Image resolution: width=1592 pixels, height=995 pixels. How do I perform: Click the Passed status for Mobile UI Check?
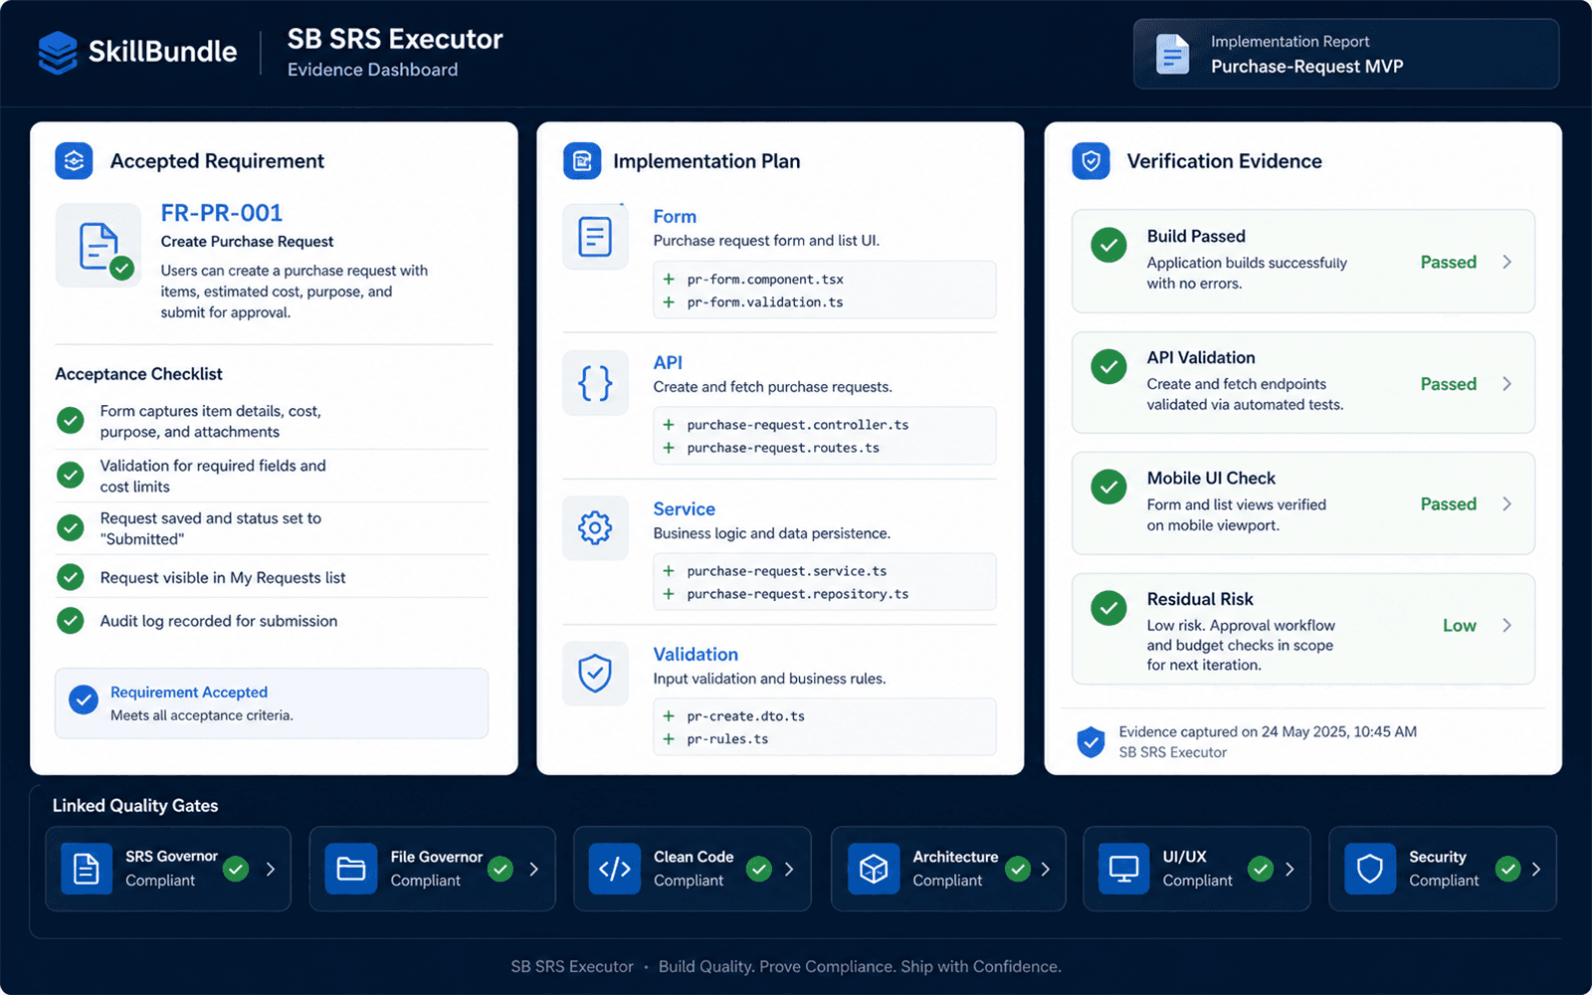(x=1449, y=504)
